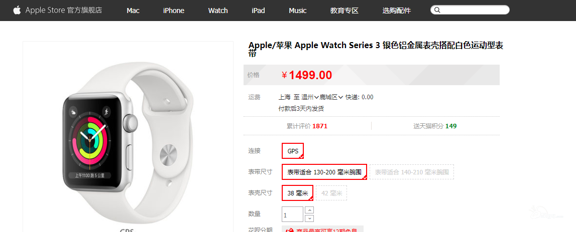Go to the Watch section
The height and width of the screenshot is (232, 576).
218,11
